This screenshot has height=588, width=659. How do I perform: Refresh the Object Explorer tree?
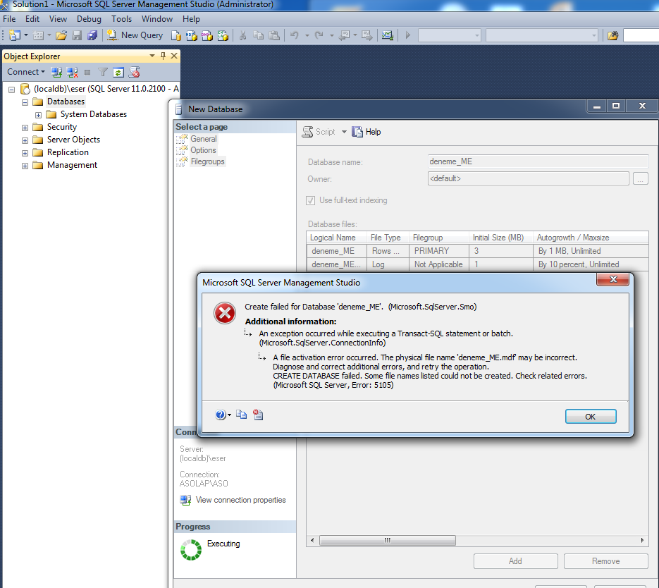click(x=118, y=72)
